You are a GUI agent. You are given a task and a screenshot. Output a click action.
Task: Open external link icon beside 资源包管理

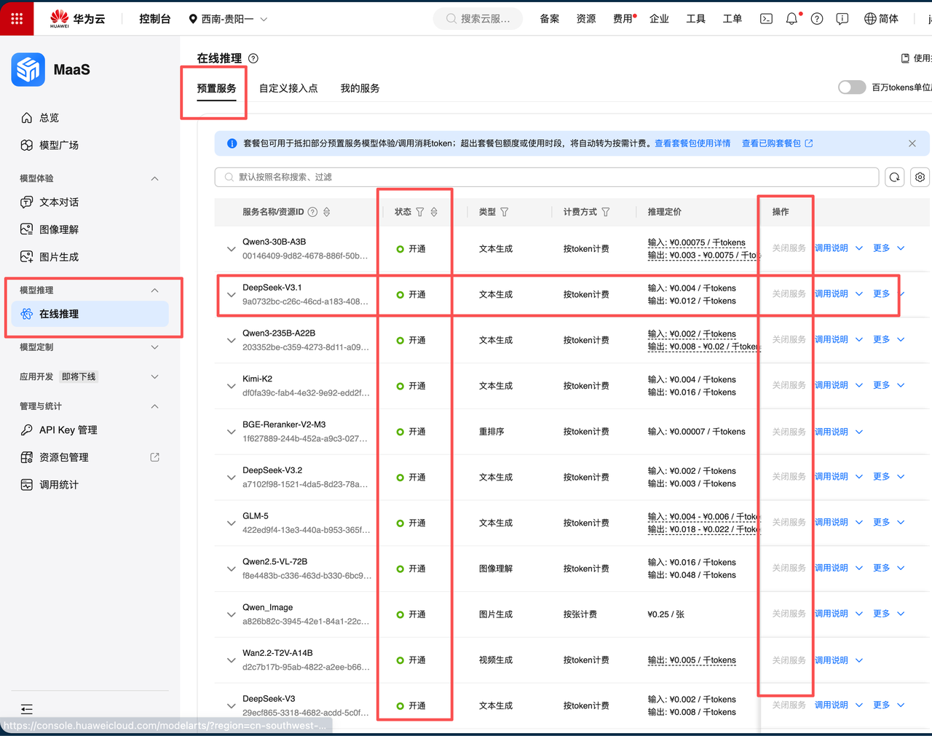tap(154, 457)
